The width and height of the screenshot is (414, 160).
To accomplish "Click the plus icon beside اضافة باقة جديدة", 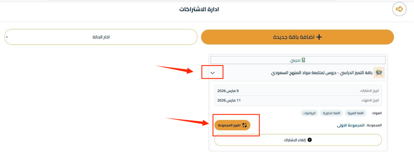I will tap(319, 37).
